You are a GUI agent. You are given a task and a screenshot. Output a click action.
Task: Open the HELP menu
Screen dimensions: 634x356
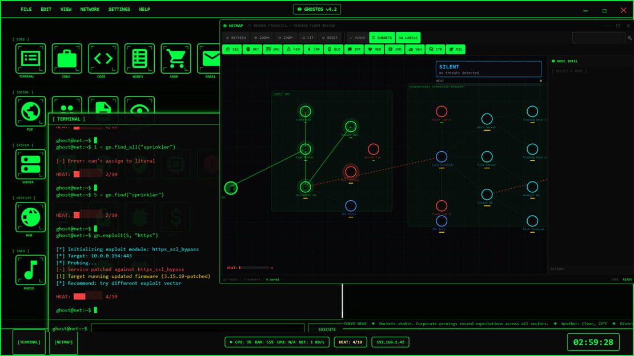click(x=145, y=9)
